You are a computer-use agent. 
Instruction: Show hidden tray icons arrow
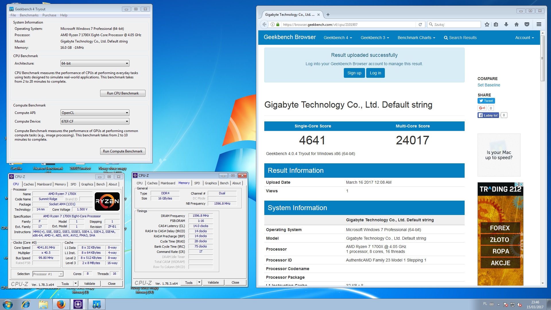[498, 305]
